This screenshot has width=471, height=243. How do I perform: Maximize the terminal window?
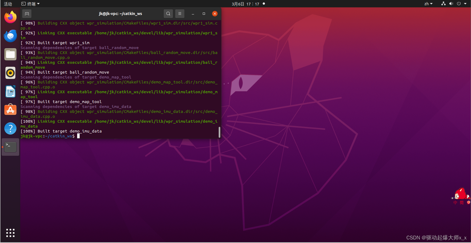204,14
